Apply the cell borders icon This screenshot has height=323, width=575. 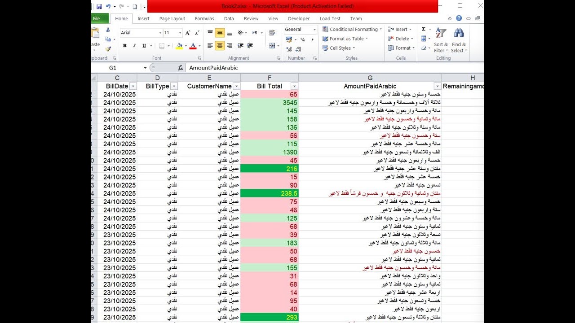pyautogui.click(x=162, y=46)
